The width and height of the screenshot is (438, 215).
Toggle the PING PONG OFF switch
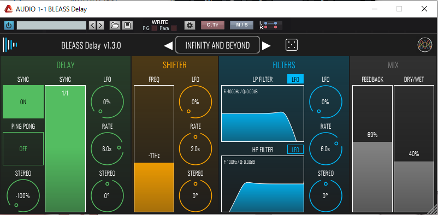23,149
